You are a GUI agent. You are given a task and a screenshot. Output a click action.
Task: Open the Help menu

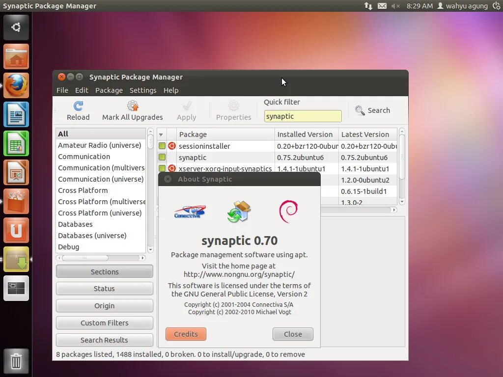pyautogui.click(x=171, y=90)
